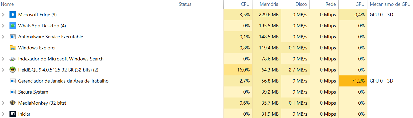Expand the Antimalware Service Executable entry
This screenshot has width=413, height=118.
(3, 37)
